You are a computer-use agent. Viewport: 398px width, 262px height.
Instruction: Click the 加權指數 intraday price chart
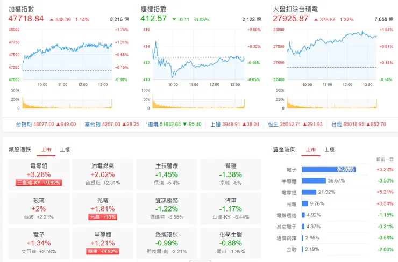click(x=67, y=54)
